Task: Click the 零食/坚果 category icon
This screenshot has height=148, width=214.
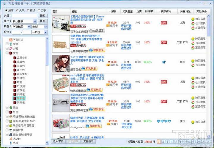Action: pyautogui.click(x=11, y=121)
